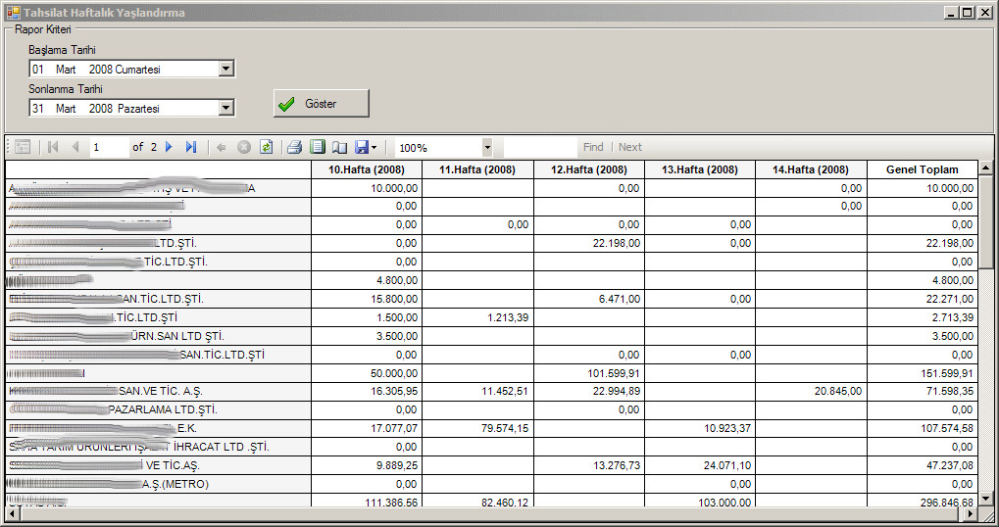Viewport: 999px width, 527px height.
Task: Select the 10.Hafta (2008) column header
Action: click(367, 169)
